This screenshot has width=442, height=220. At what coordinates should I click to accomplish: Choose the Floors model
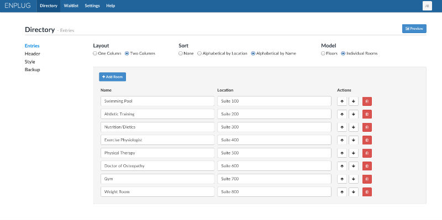(323, 53)
